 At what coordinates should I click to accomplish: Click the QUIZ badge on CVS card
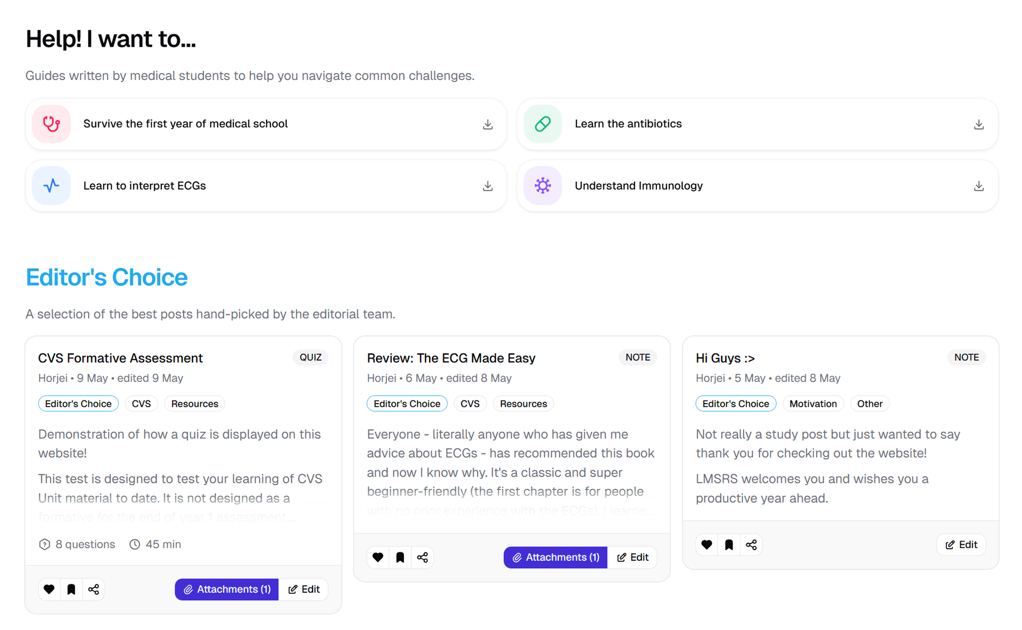[x=310, y=357]
